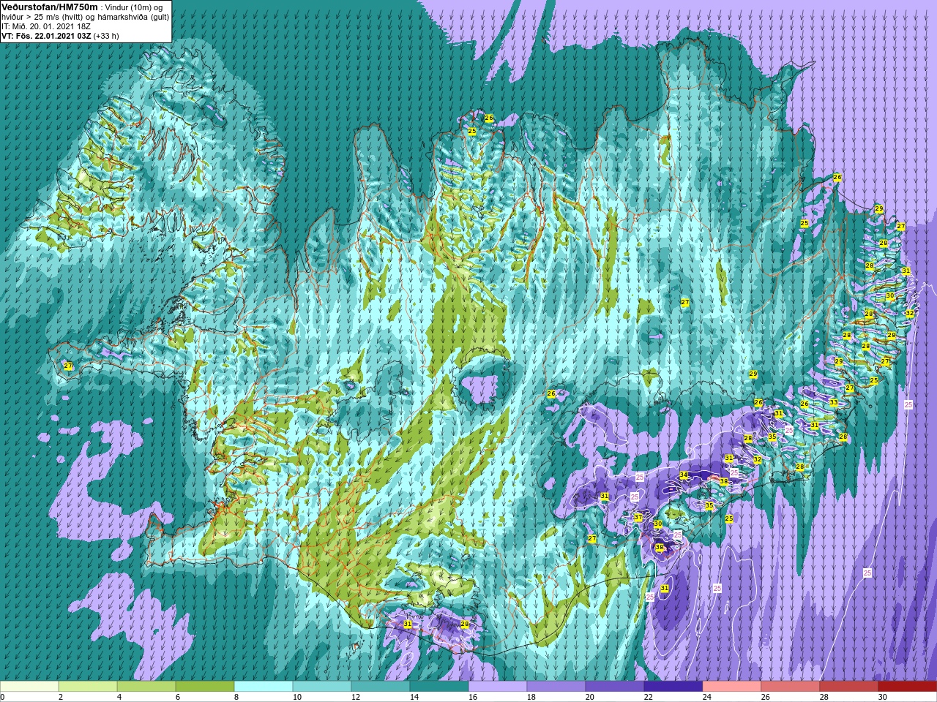Pick the dark red above-30 legend swatch

pos(908,687)
